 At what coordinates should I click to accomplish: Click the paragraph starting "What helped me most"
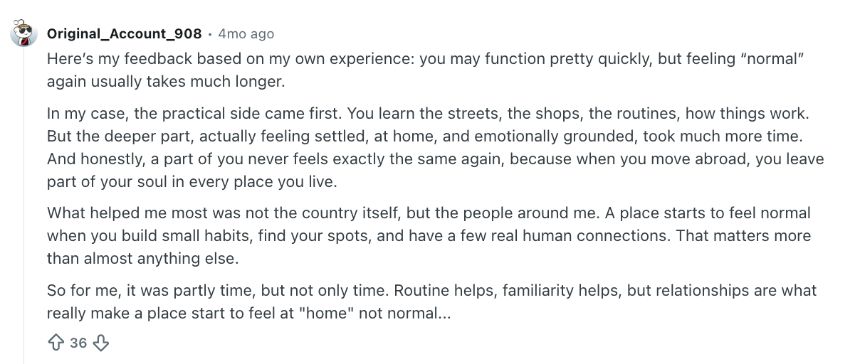pyautogui.click(x=429, y=236)
